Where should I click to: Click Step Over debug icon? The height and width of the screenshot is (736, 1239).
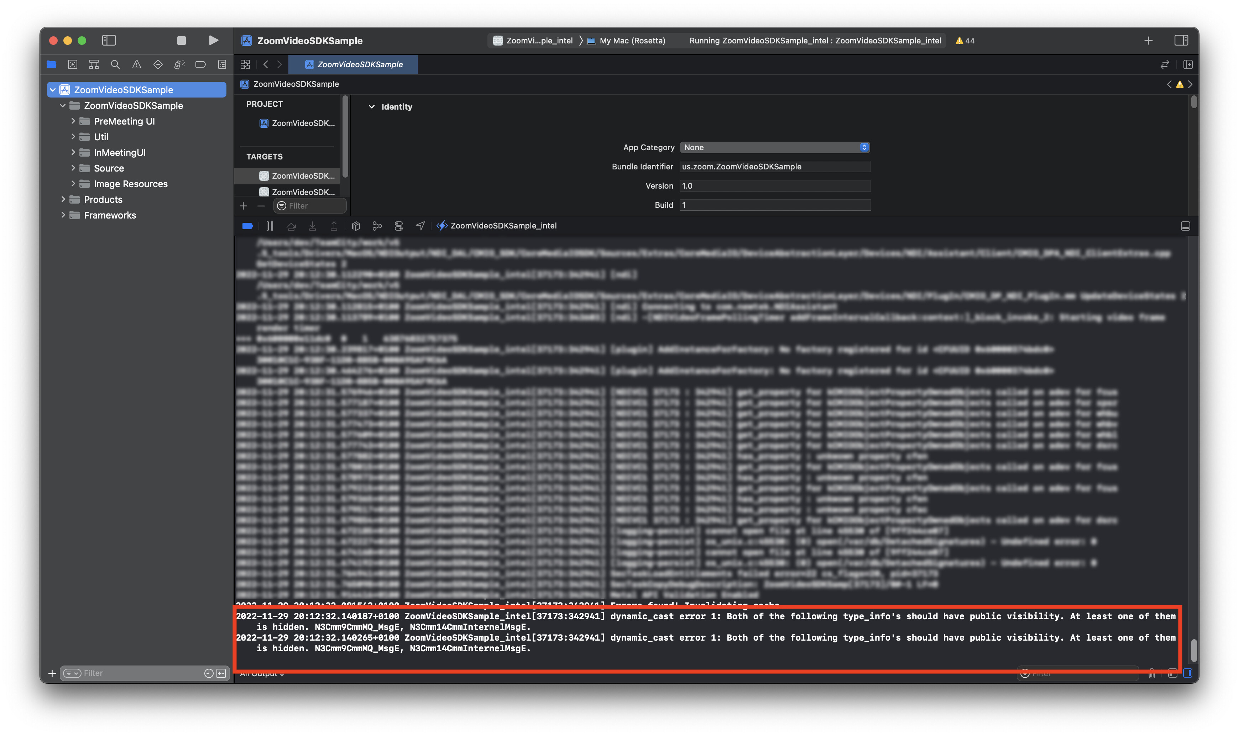point(291,226)
